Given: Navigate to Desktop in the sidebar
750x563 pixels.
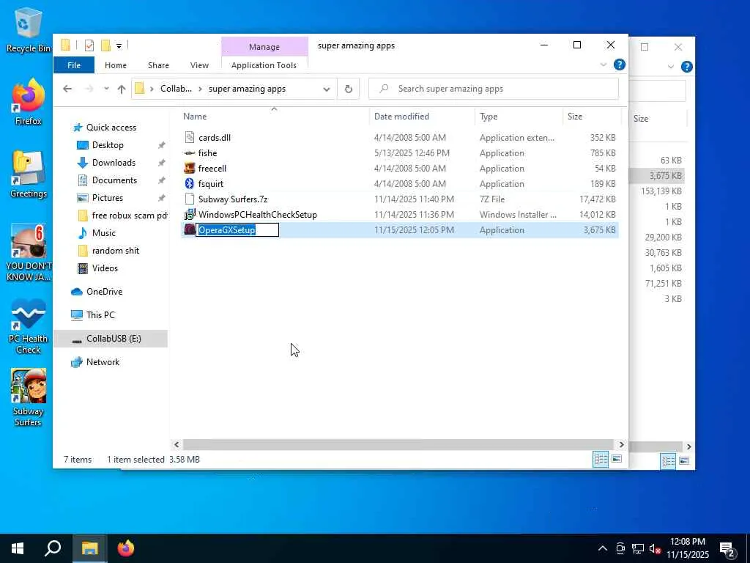Looking at the screenshot, I should 108,145.
